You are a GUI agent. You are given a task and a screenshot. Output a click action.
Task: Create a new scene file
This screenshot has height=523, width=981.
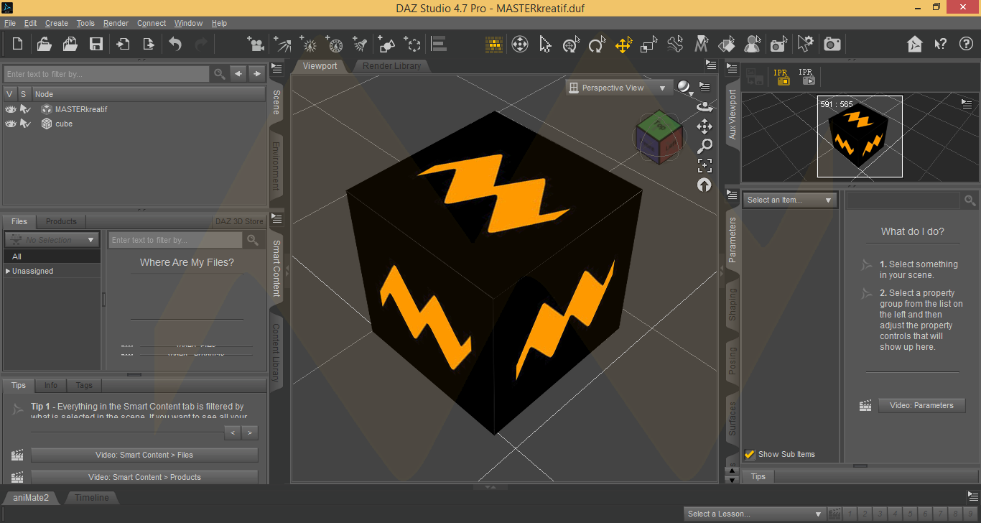point(17,45)
